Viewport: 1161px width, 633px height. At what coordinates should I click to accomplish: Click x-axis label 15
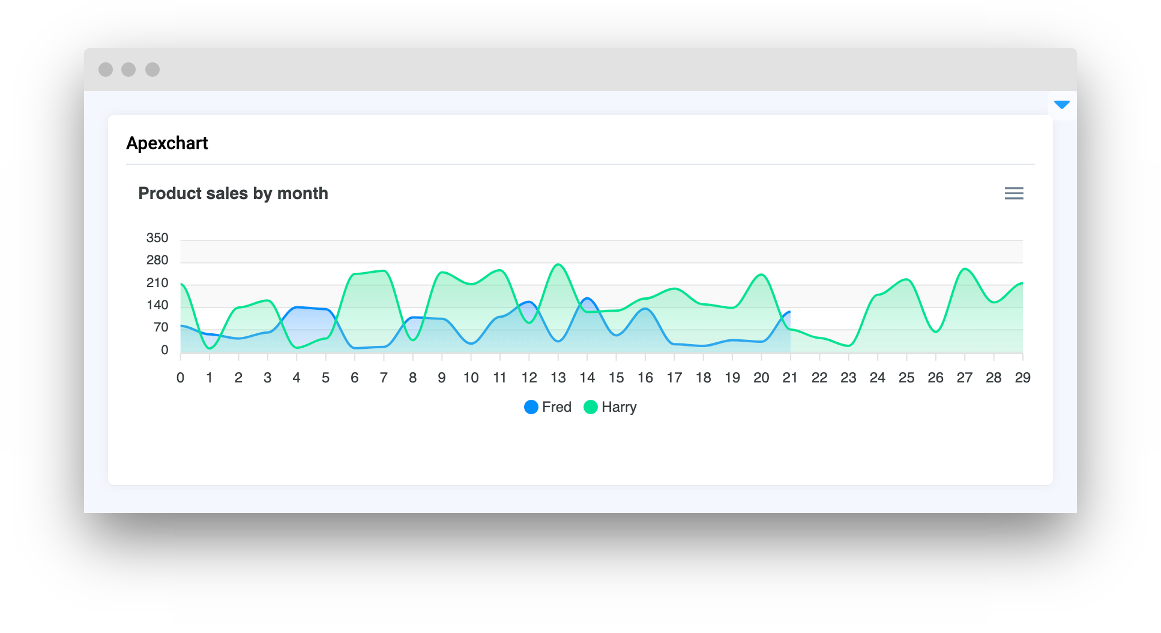[x=616, y=378]
